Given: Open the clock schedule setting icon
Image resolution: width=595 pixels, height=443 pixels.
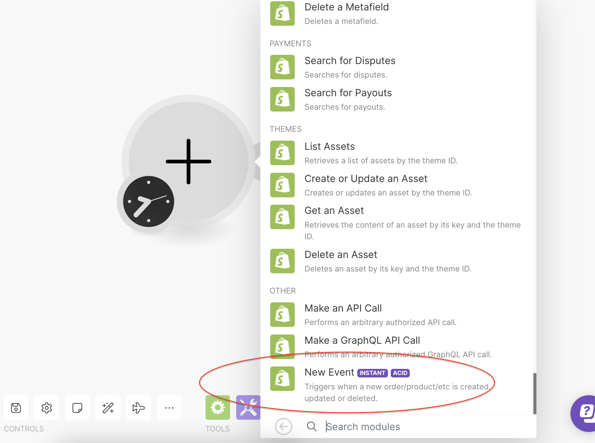Looking at the screenshot, I should pyautogui.click(x=148, y=202).
